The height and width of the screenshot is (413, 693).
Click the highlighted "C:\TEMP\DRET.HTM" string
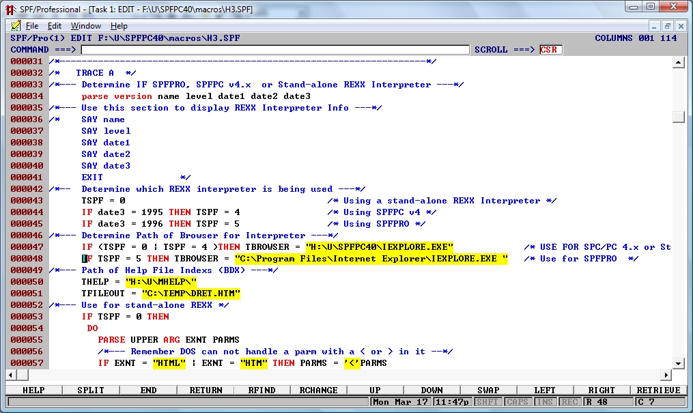tap(191, 294)
